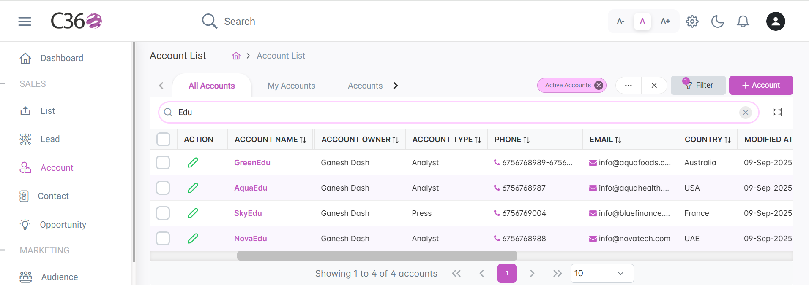Sort by Account Type column
Viewport: 809px width, 285px height.
point(478,140)
